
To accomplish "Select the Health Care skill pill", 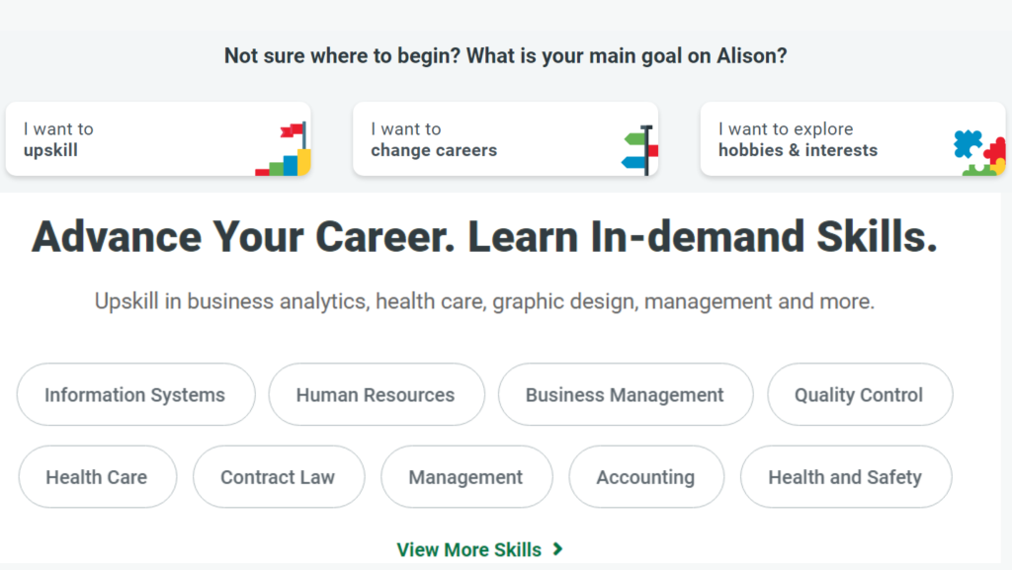I will tap(98, 477).
